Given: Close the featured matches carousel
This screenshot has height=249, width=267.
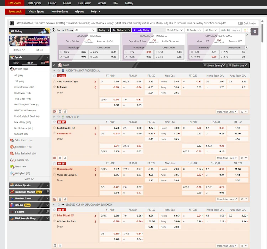Looking at the screenshot, I should point(247,35).
